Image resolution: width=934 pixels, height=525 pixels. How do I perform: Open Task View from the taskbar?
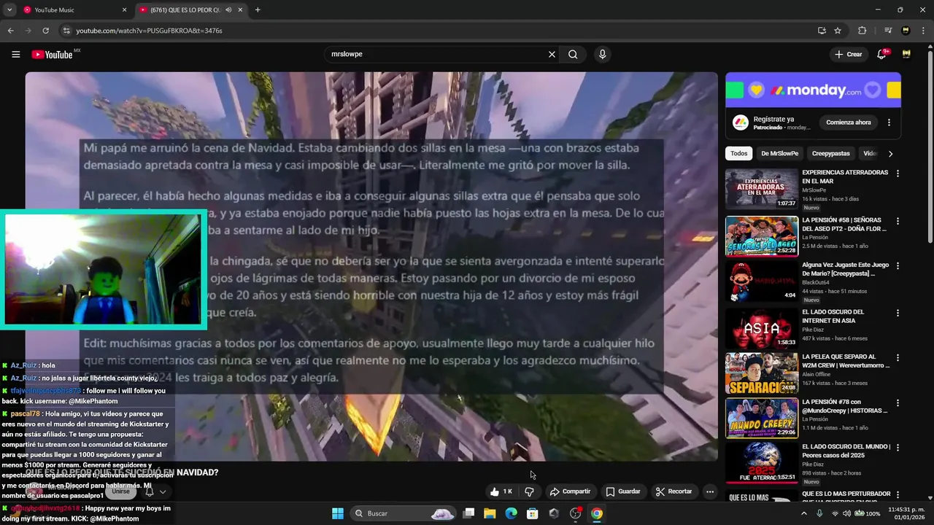[469, 513]
